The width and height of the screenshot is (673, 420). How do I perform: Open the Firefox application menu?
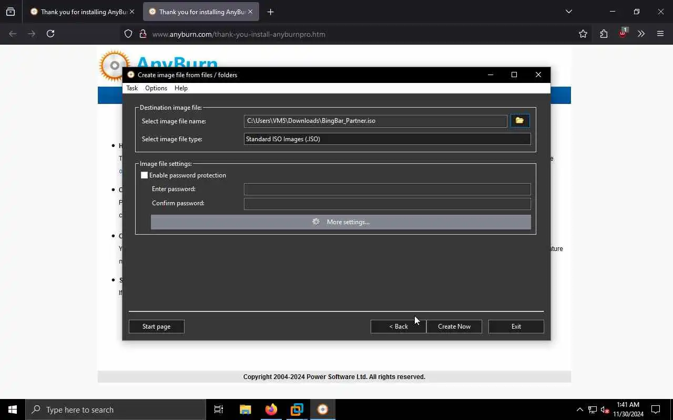pos(660,34)
